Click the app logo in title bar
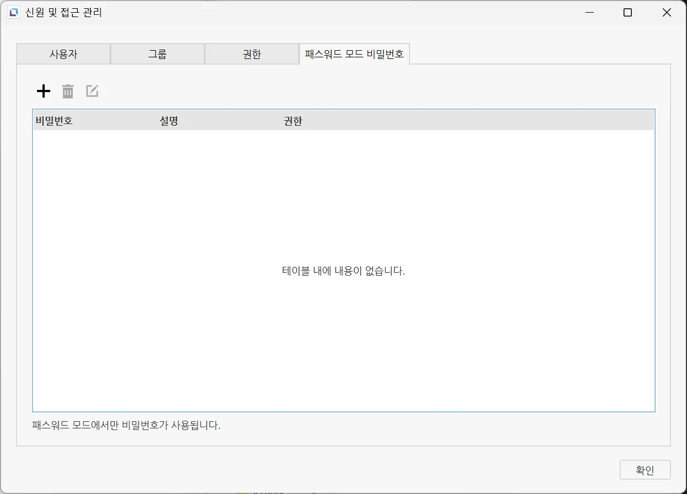687x494 pixels. [x=13, y=13]
